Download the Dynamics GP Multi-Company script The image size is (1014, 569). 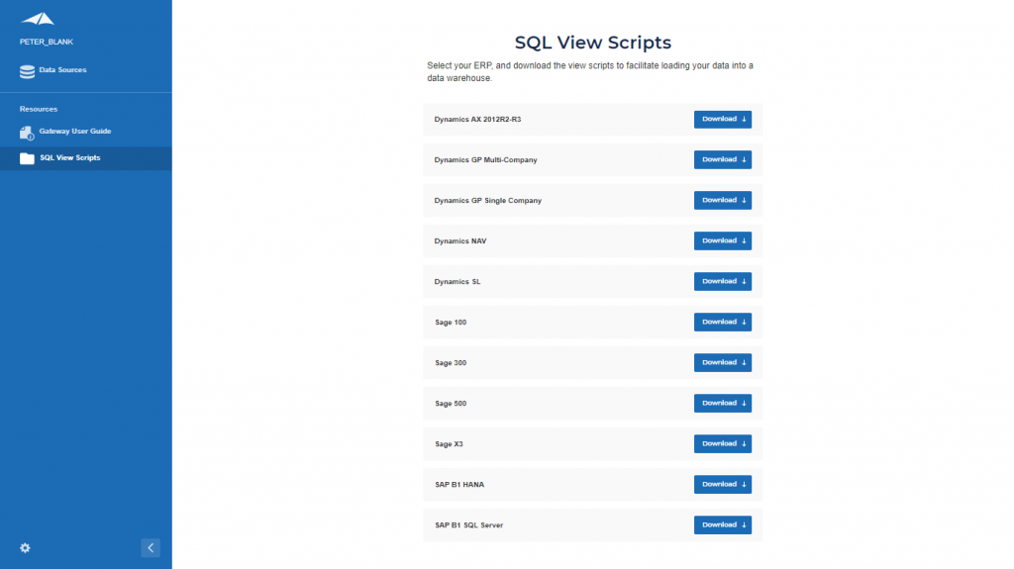(722, 159)
